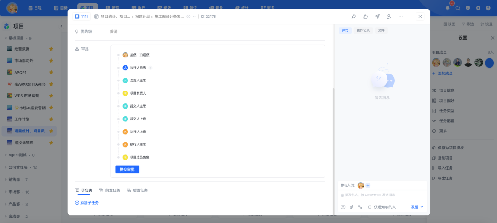
Task: Open the breadcrumb dropdown chevron before the ID
Action: coord(194,17)
